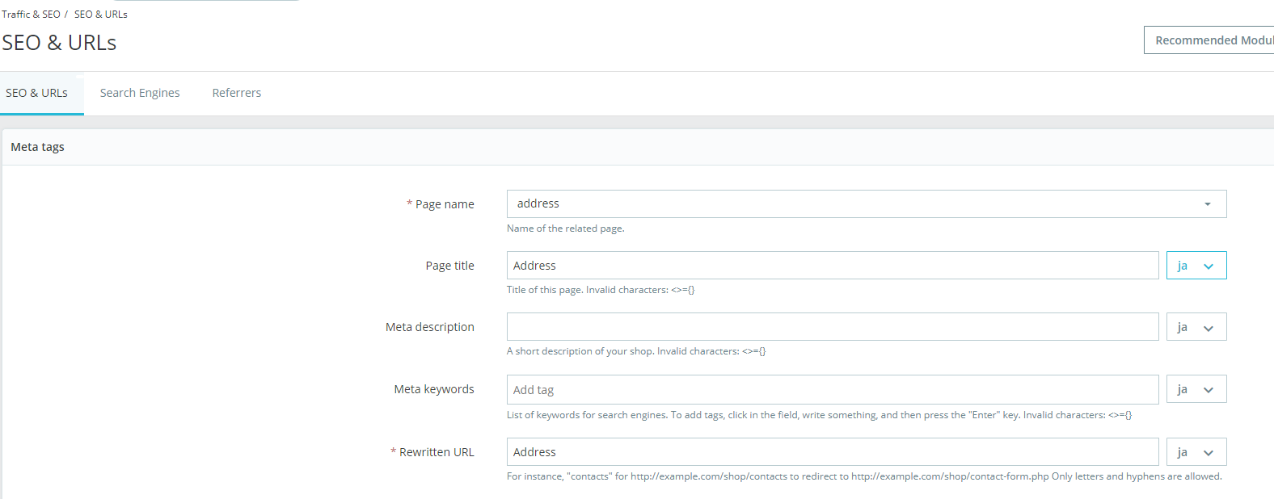The image size is (1274, 499).
Task: Click the Rewritten URL field label
Action: pos(432,452)
